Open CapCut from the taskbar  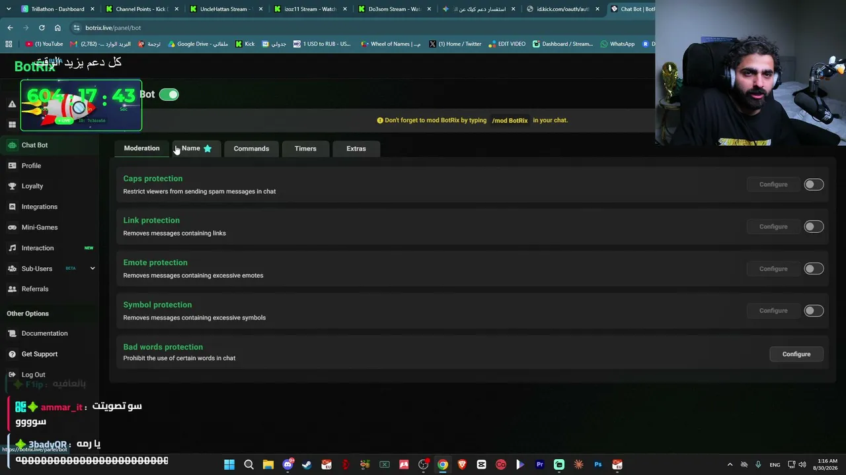pos(481,464)
